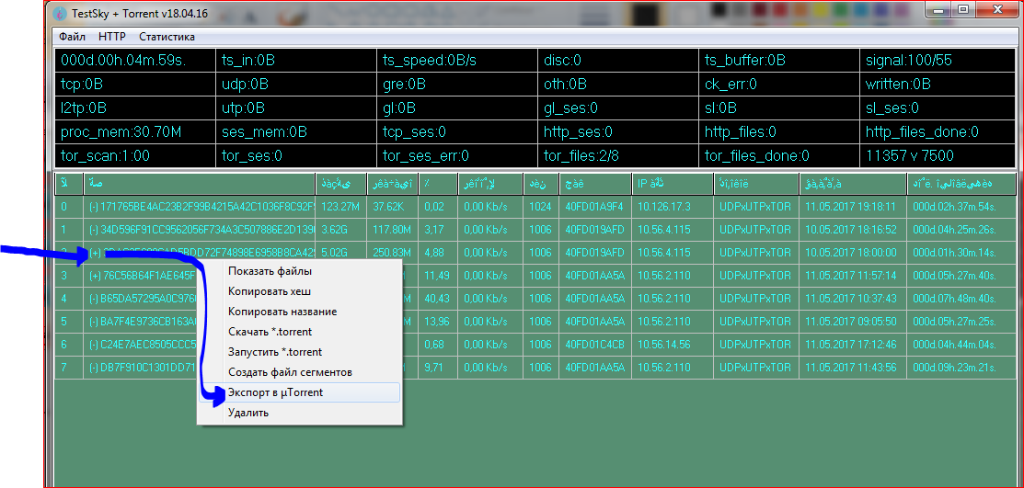This screenshot has height=488, width=1024.
Task: Select Копировать хеш in context menu
Action: click(x=269, y=291)
